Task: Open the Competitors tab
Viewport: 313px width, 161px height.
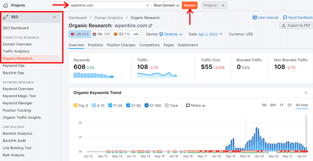Action: (149, 45)
